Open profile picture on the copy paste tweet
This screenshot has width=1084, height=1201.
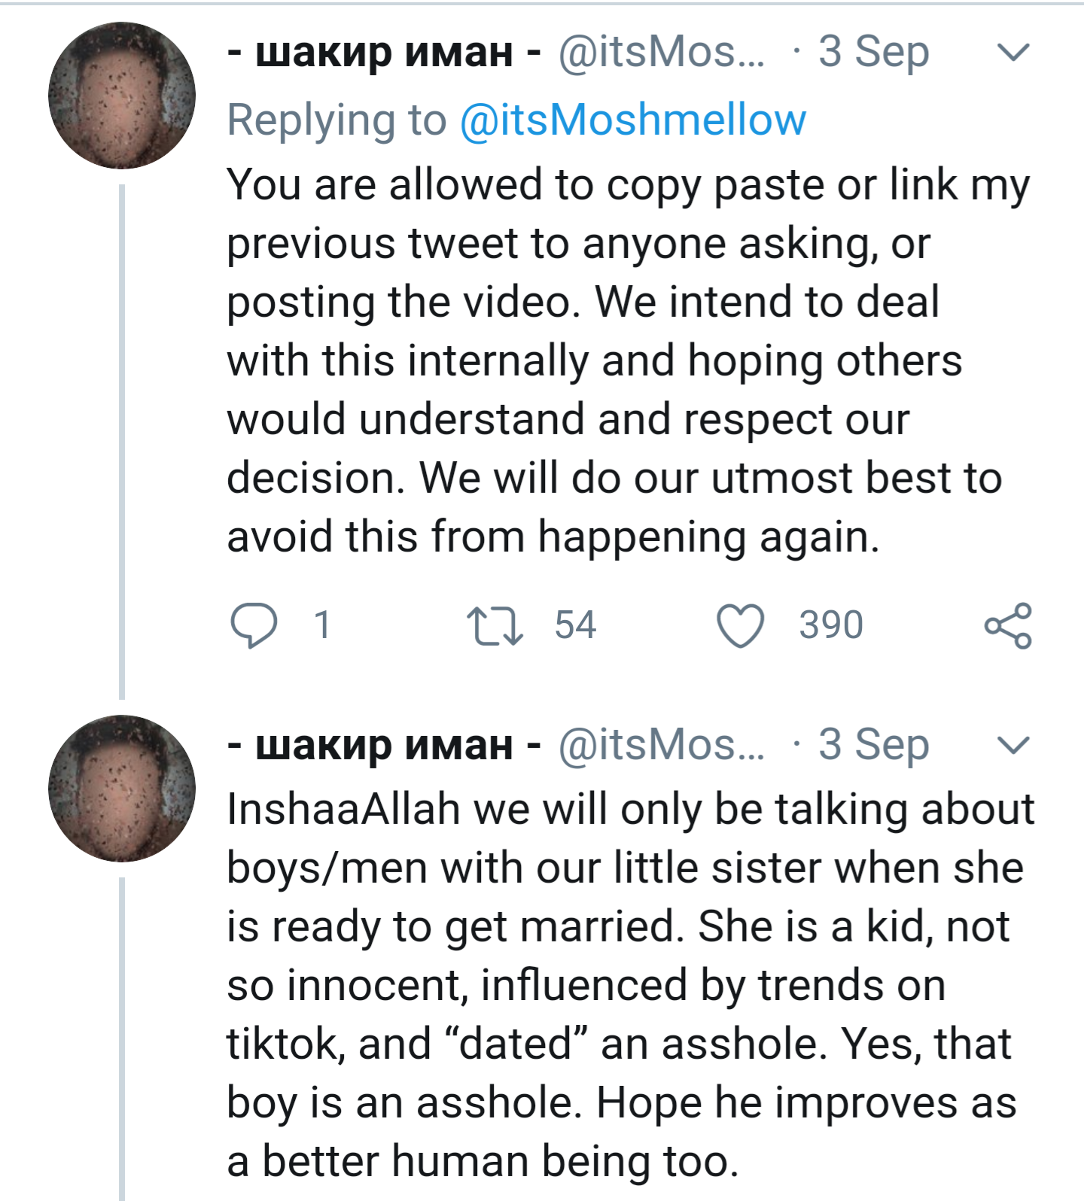(122, 96)
